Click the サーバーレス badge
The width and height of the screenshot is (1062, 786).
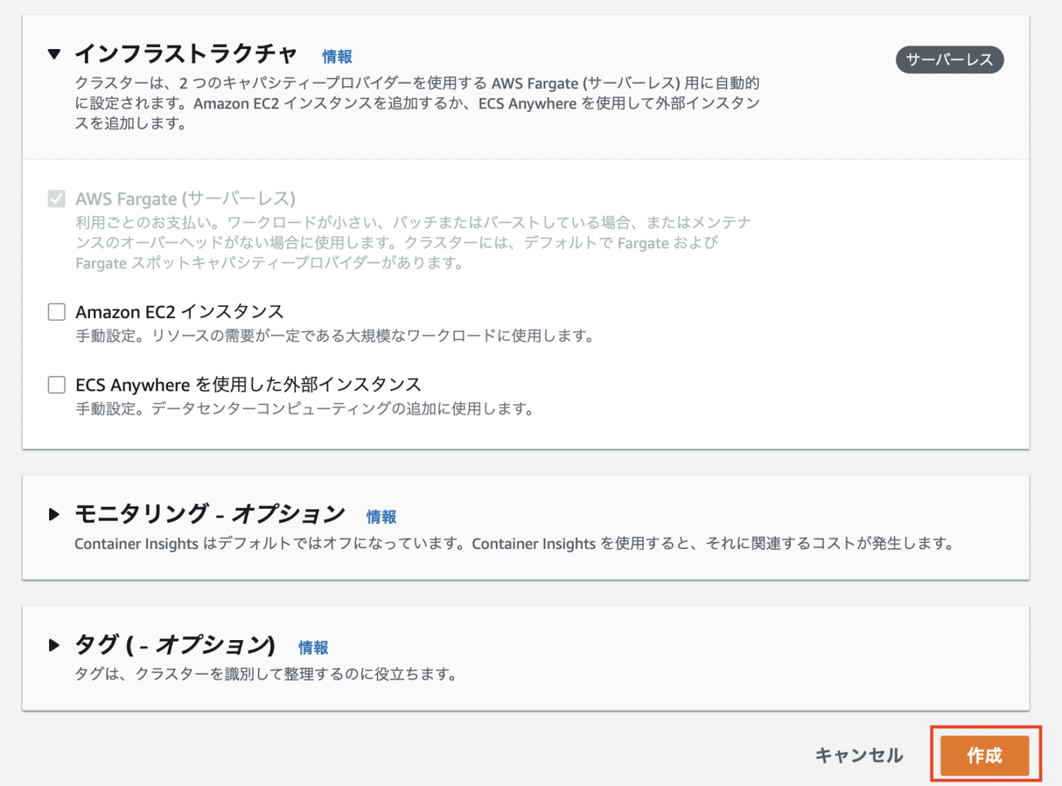coord(949,59)
